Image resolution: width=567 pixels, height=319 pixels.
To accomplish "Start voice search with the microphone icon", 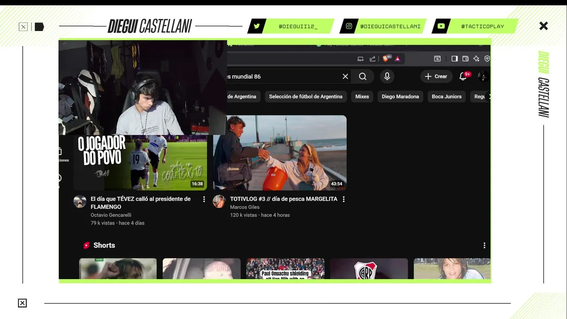I will click(x=387, y=77).
